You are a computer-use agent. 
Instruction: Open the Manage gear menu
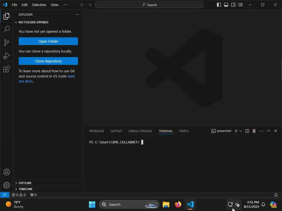pyautogui.click(x=7, y=185)
